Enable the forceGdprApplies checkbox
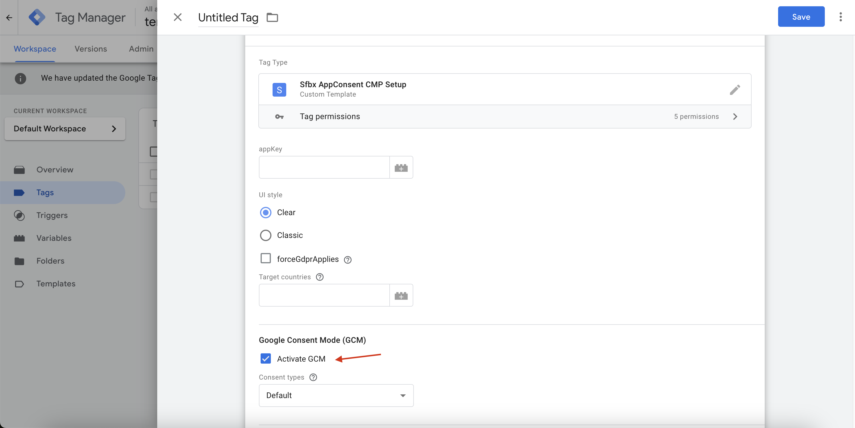The width and height of the screenshot is (855, 428). pyautogui.click(x=265, y=259)
